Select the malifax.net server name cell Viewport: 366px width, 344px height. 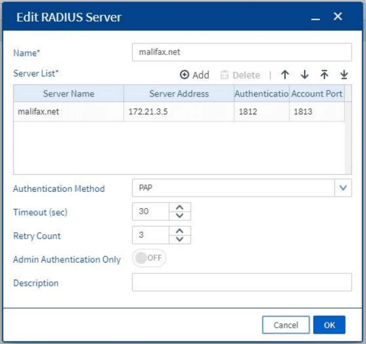click(69, 112)
